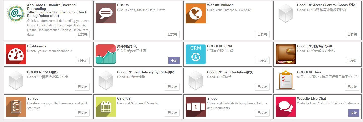Image resolution: width=363 pixels, height=122 pixels.
Task: Select the Calendar app icon
Action: [106, 107]
